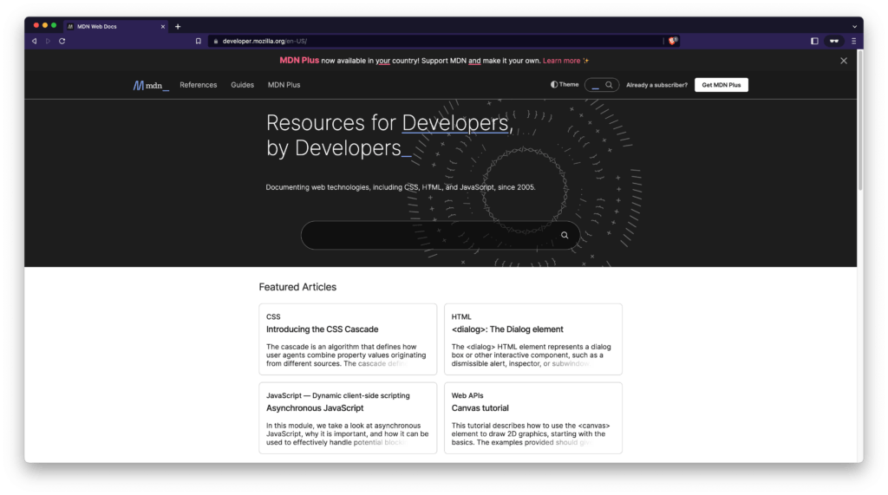Open the Canvas tutorial article

[x=480, y=407]
